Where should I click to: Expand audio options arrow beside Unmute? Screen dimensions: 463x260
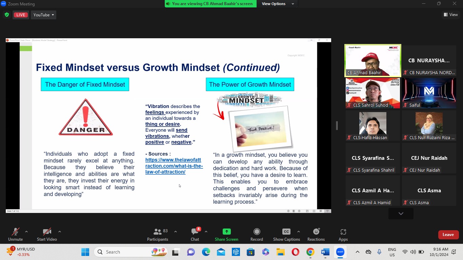(x=26, y=232)
